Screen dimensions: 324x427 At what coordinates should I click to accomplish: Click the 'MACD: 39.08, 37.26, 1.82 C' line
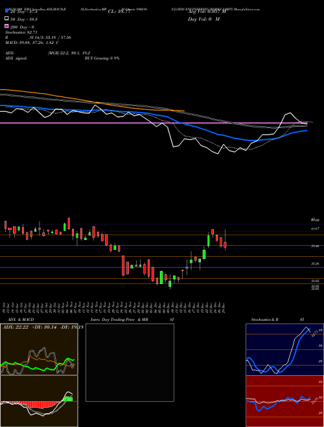[x=32, y=43]
